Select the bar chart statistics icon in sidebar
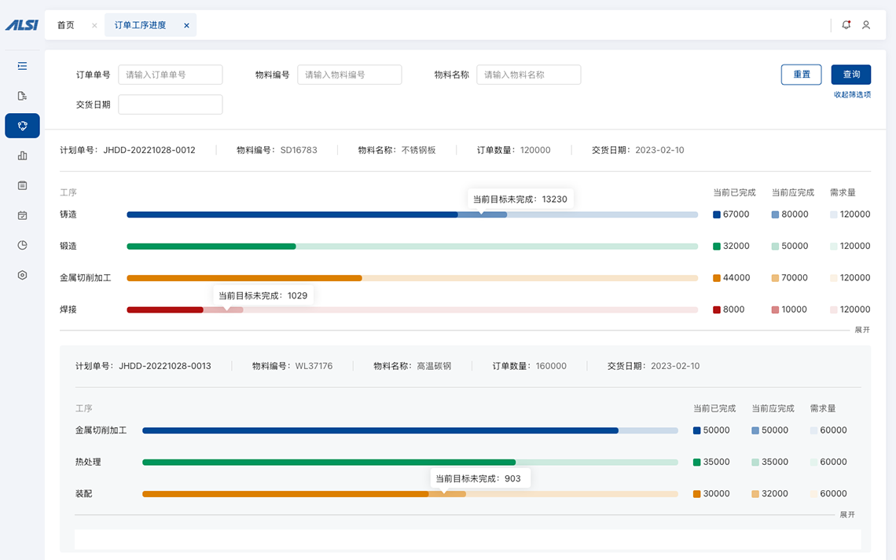The image size is (896, 560). click(x=22, y=156)
